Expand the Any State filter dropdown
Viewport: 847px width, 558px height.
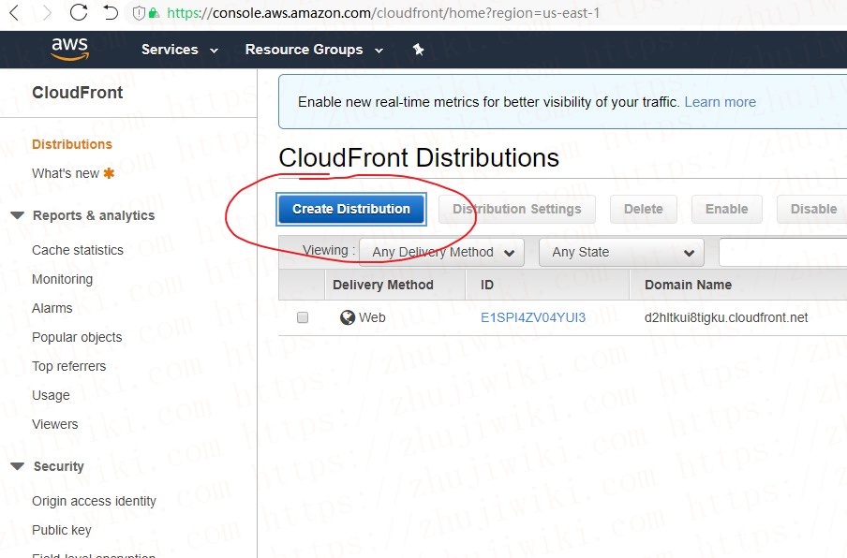[x=620, y=252]
